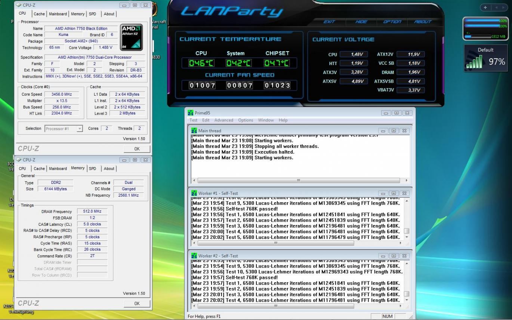Click the core voltage value '1.488 V'
The width and height of the screenshot is (512, 320).
[x=106, y=47]
